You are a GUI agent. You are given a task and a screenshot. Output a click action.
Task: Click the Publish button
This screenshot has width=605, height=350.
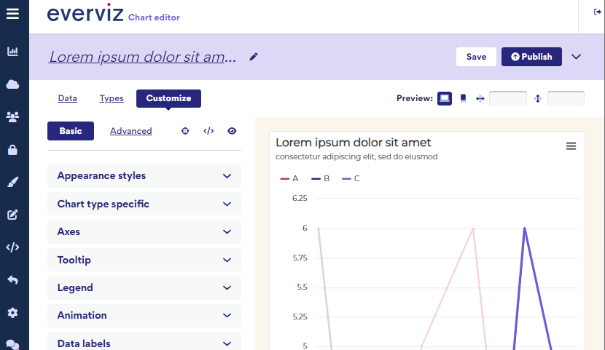pyautogui.click(x=531, y=57)
